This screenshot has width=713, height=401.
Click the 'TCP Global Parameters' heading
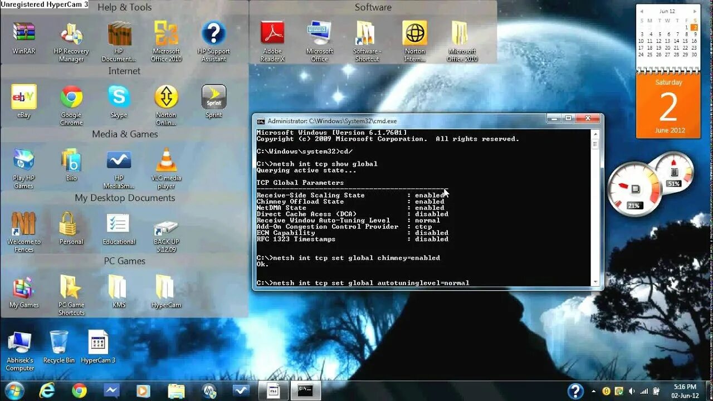(300, 183)
